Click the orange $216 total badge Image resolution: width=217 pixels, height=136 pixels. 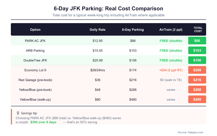[x=197, y=80]
